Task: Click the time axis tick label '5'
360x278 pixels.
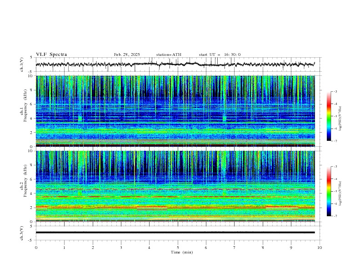Action: tap(178, 248)
